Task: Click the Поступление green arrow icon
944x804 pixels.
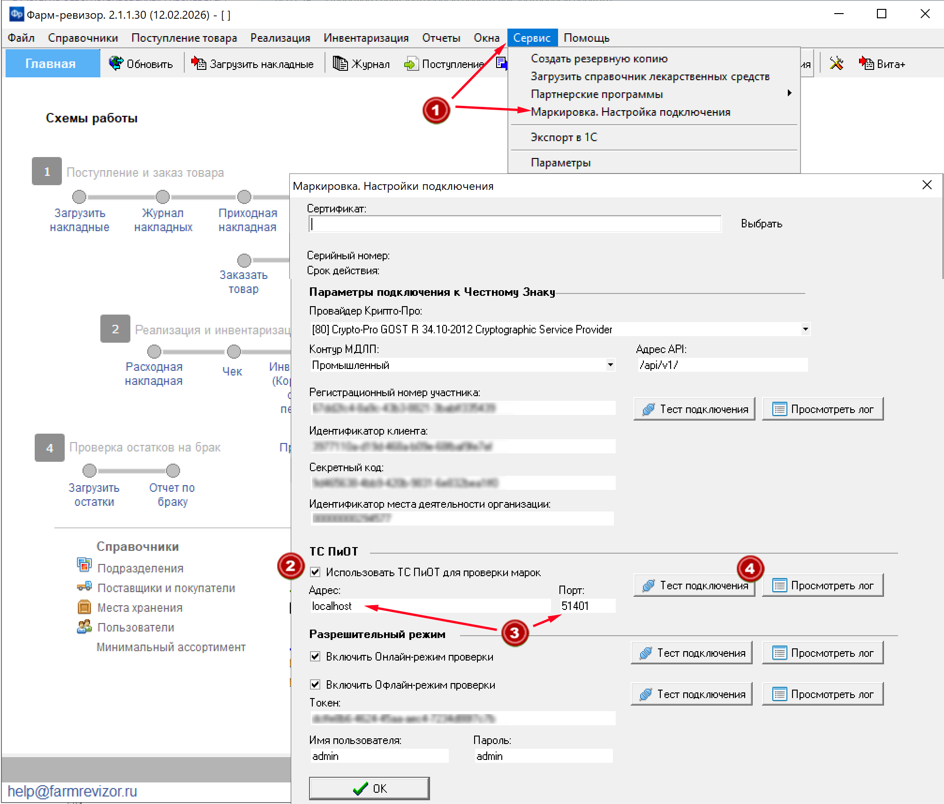Action: (410, 64)
